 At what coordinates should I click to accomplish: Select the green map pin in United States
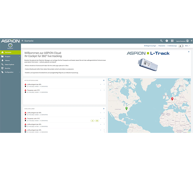pos(126,108)
